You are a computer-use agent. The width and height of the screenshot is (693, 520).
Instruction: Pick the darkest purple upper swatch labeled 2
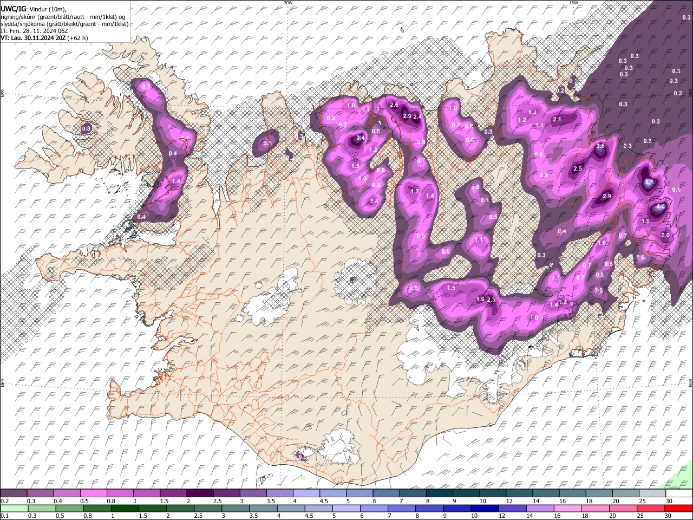(200, 493)
